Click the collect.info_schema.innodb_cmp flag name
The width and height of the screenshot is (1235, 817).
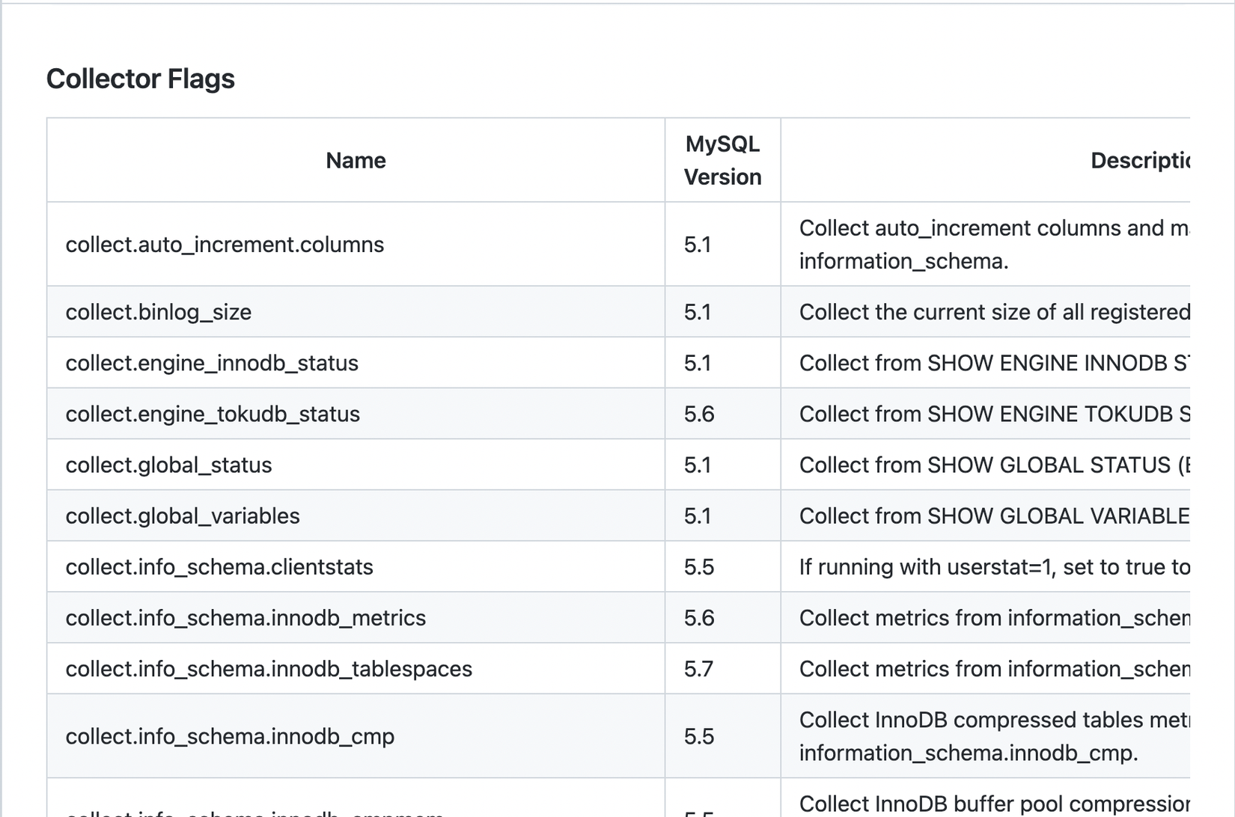pyautogui.click(x=230, y=736)
